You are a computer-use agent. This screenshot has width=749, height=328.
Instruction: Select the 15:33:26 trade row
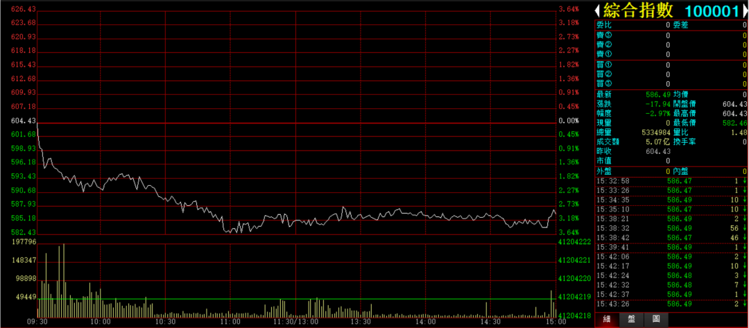coord(671,191)
